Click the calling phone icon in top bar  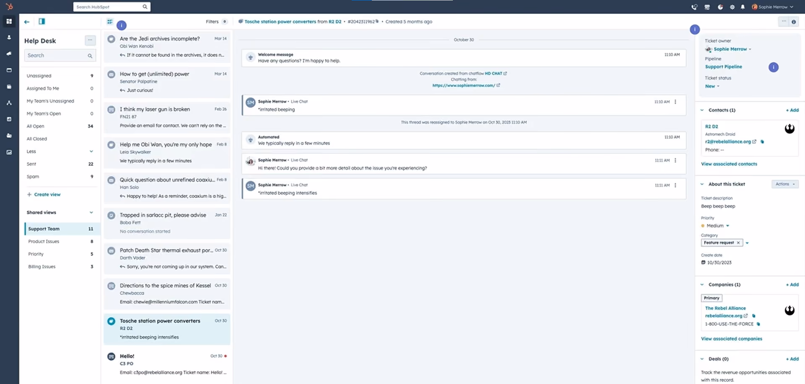point(694,7)
